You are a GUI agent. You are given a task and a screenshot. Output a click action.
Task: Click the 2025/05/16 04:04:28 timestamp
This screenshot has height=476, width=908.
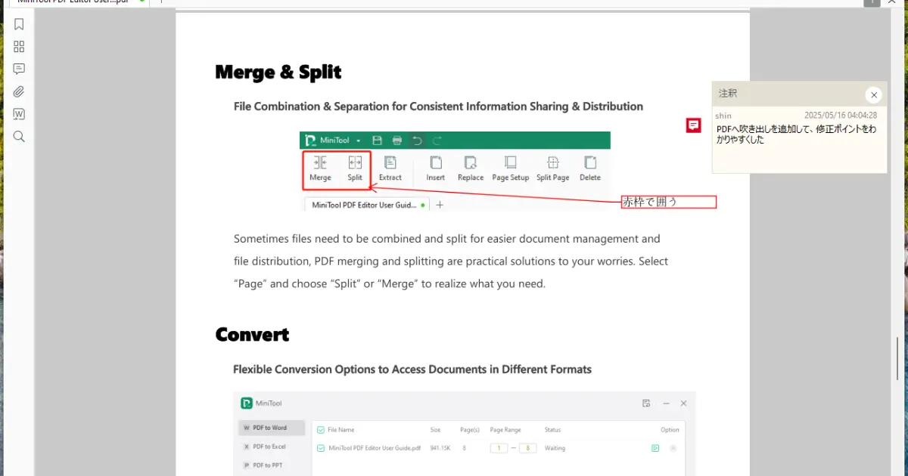pyautogui.click(x=841, y=116)
